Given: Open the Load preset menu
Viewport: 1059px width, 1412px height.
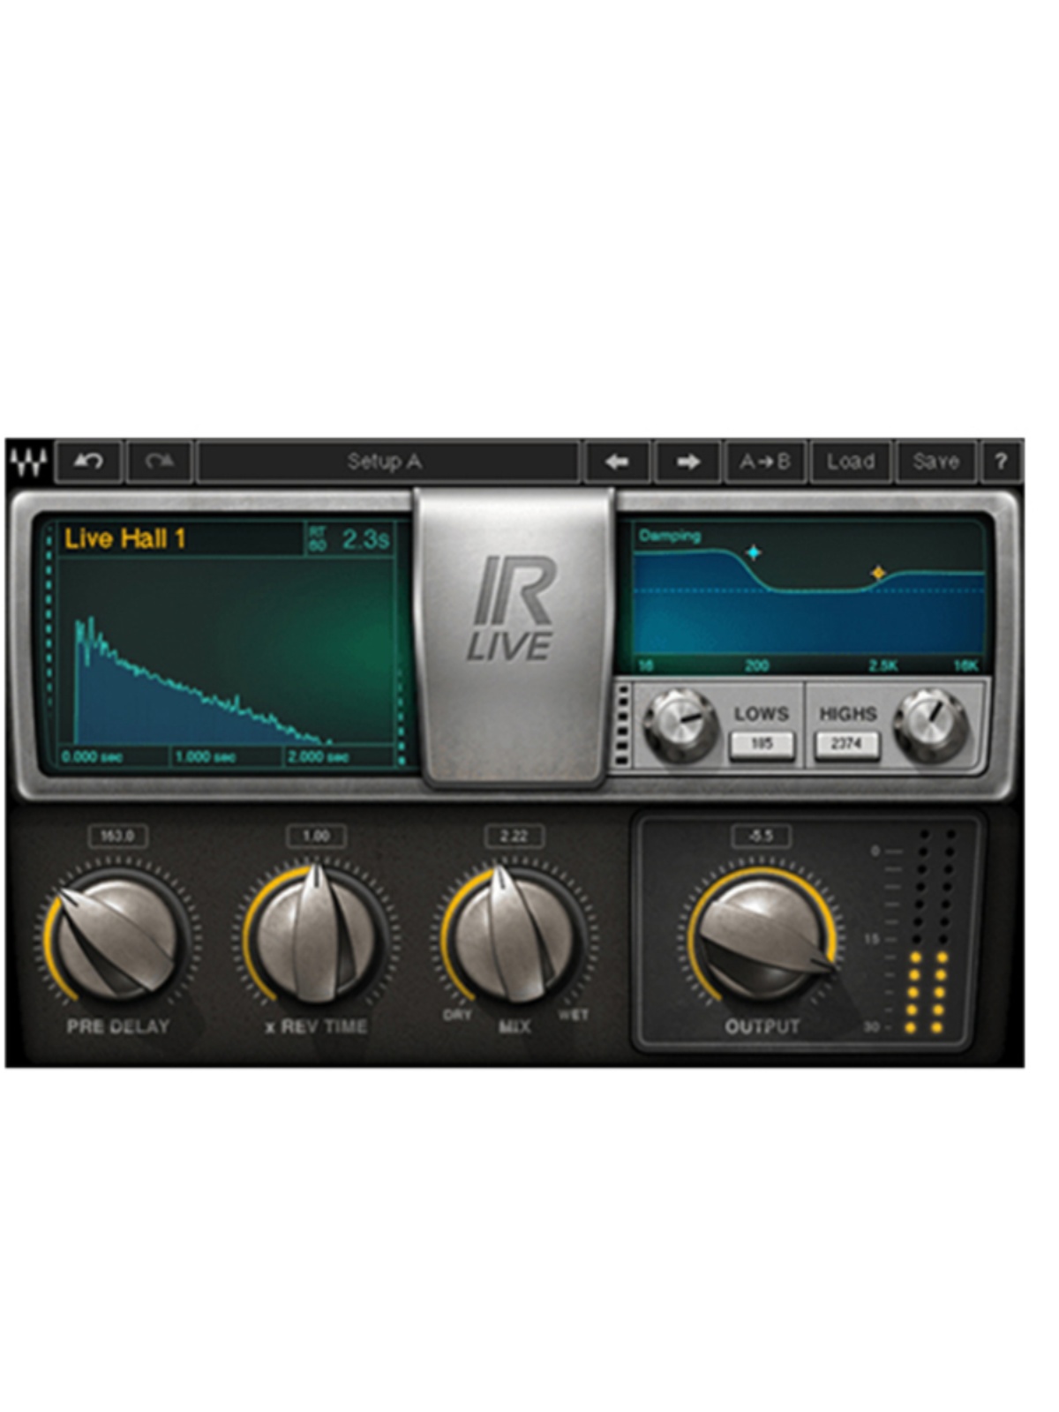Looking at the screenshot, I should point(852,462).
